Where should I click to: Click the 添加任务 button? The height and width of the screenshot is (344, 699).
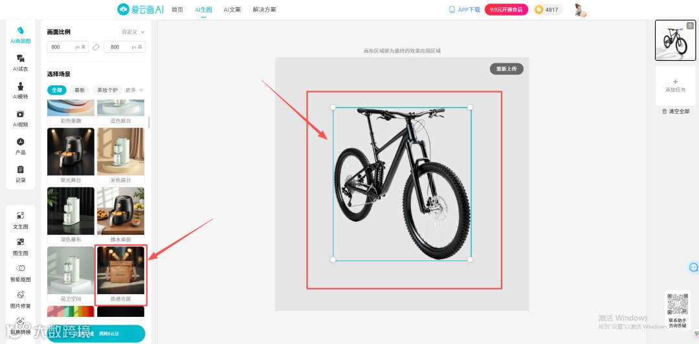[x=675, y=85]
